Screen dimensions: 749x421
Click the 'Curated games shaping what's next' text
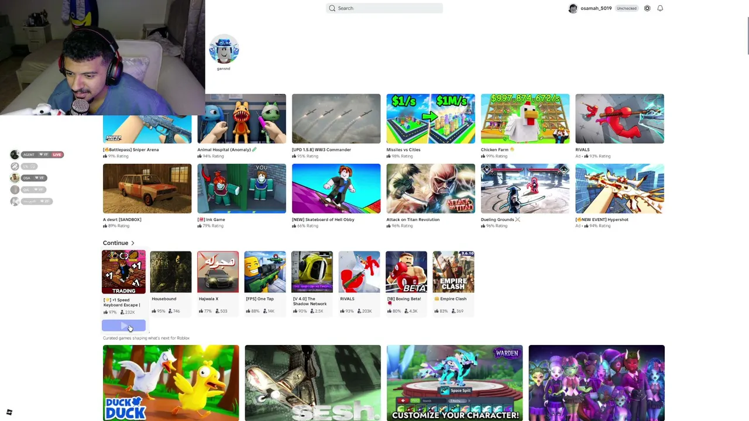tap(146, 338)
